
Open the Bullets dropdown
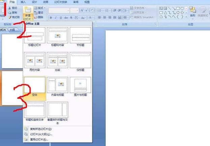click(x=100, y=10)
